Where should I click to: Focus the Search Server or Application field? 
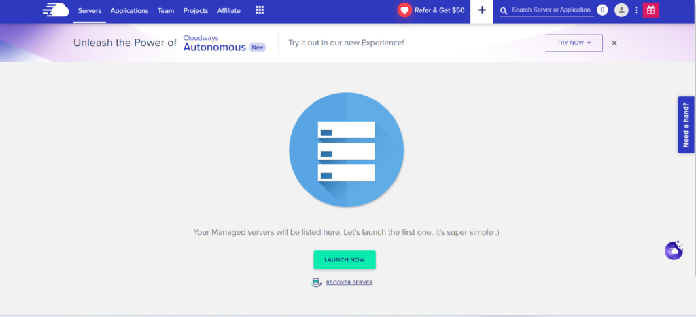551,10
